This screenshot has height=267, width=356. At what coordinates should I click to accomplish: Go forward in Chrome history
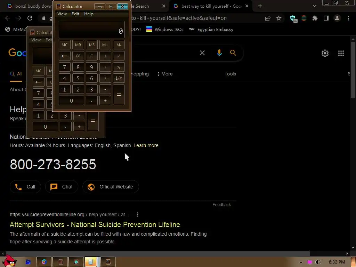tap(19, 18)
